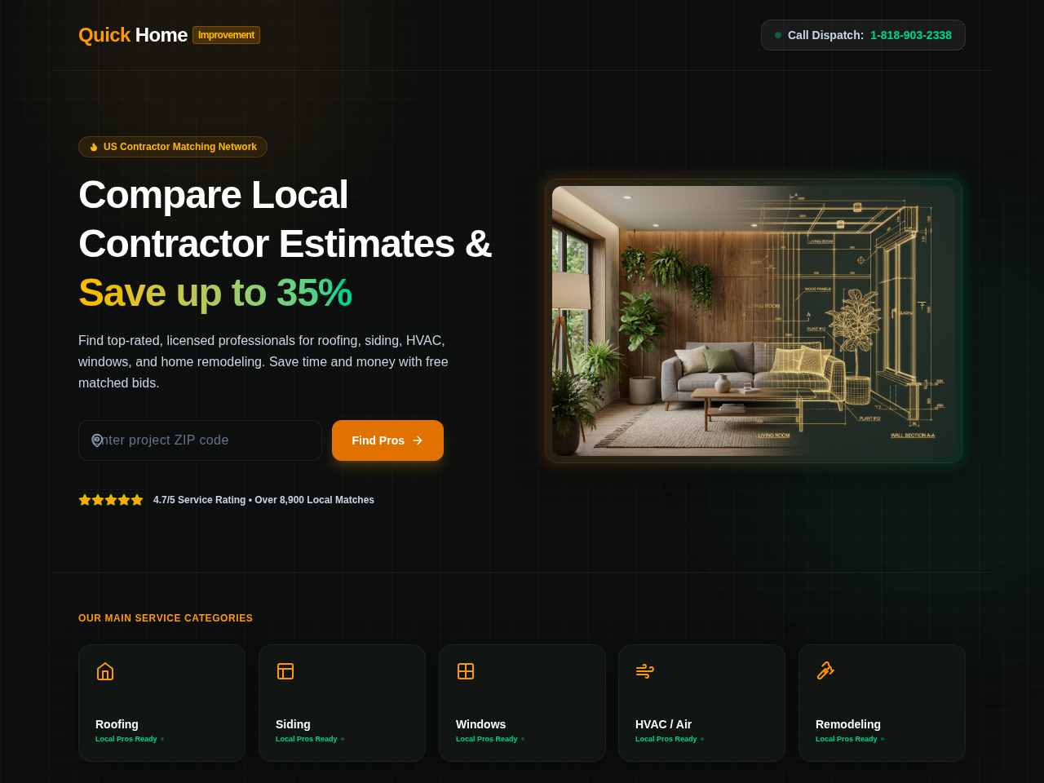Click the location pin icon in the ZIP field
This screenshot has width=1044, height=783.
click(x=97, y=440)
